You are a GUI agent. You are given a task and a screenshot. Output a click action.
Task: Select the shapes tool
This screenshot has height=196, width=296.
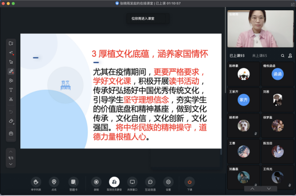(11, 80)
